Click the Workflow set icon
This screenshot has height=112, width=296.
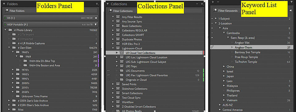tap(118, 102)
